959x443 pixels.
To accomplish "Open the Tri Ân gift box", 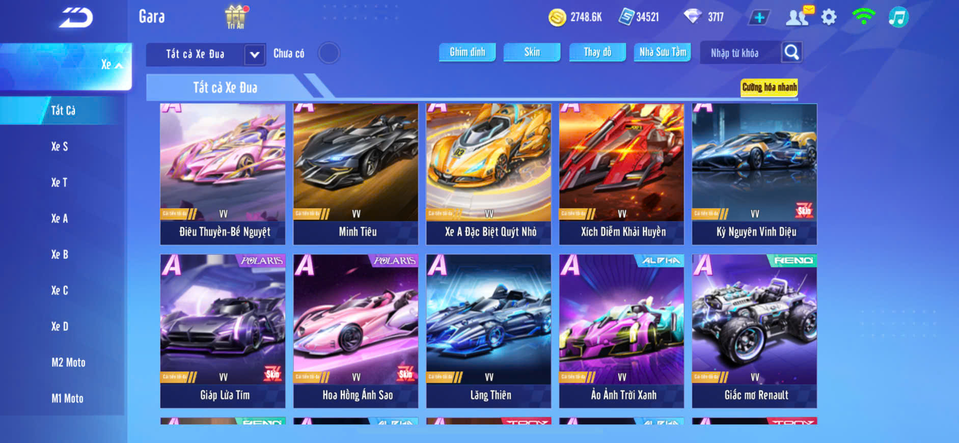I will coord(236,16).
